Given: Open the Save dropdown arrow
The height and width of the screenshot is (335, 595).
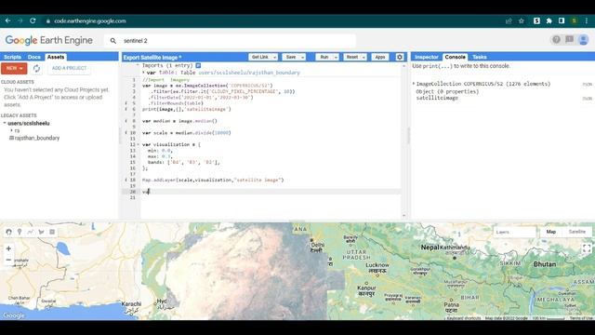Looking at the screenshot, I should tap(302, 57).
